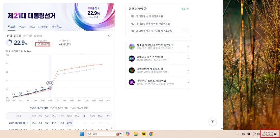Click the black X tray icon

(x=249, y=134)
